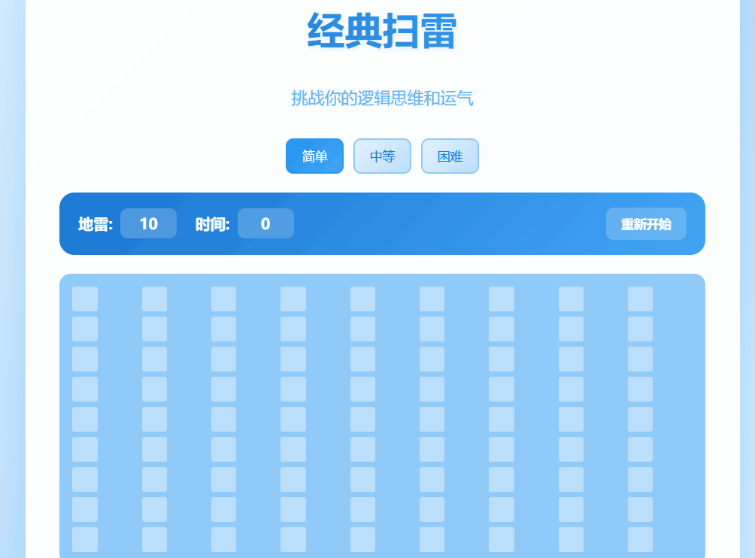
Task: Click the 重新开始 restart button
Action: pyautogui.click(x=646, y=224)
